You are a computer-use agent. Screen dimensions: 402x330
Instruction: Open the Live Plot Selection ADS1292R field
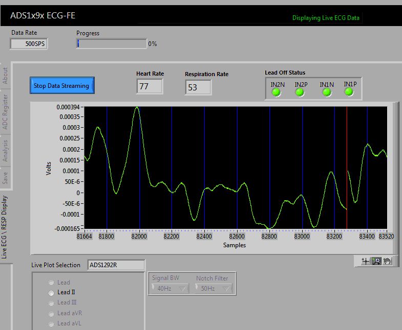click(x=116, y=265)
